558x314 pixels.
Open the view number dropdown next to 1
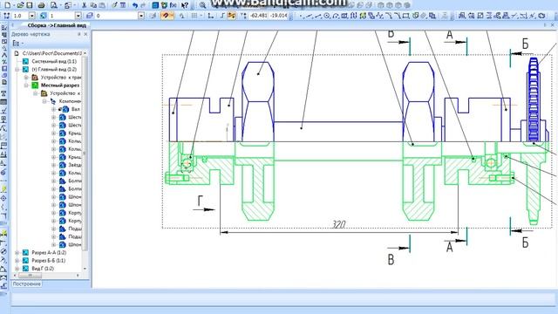click(x=78, y=16)
